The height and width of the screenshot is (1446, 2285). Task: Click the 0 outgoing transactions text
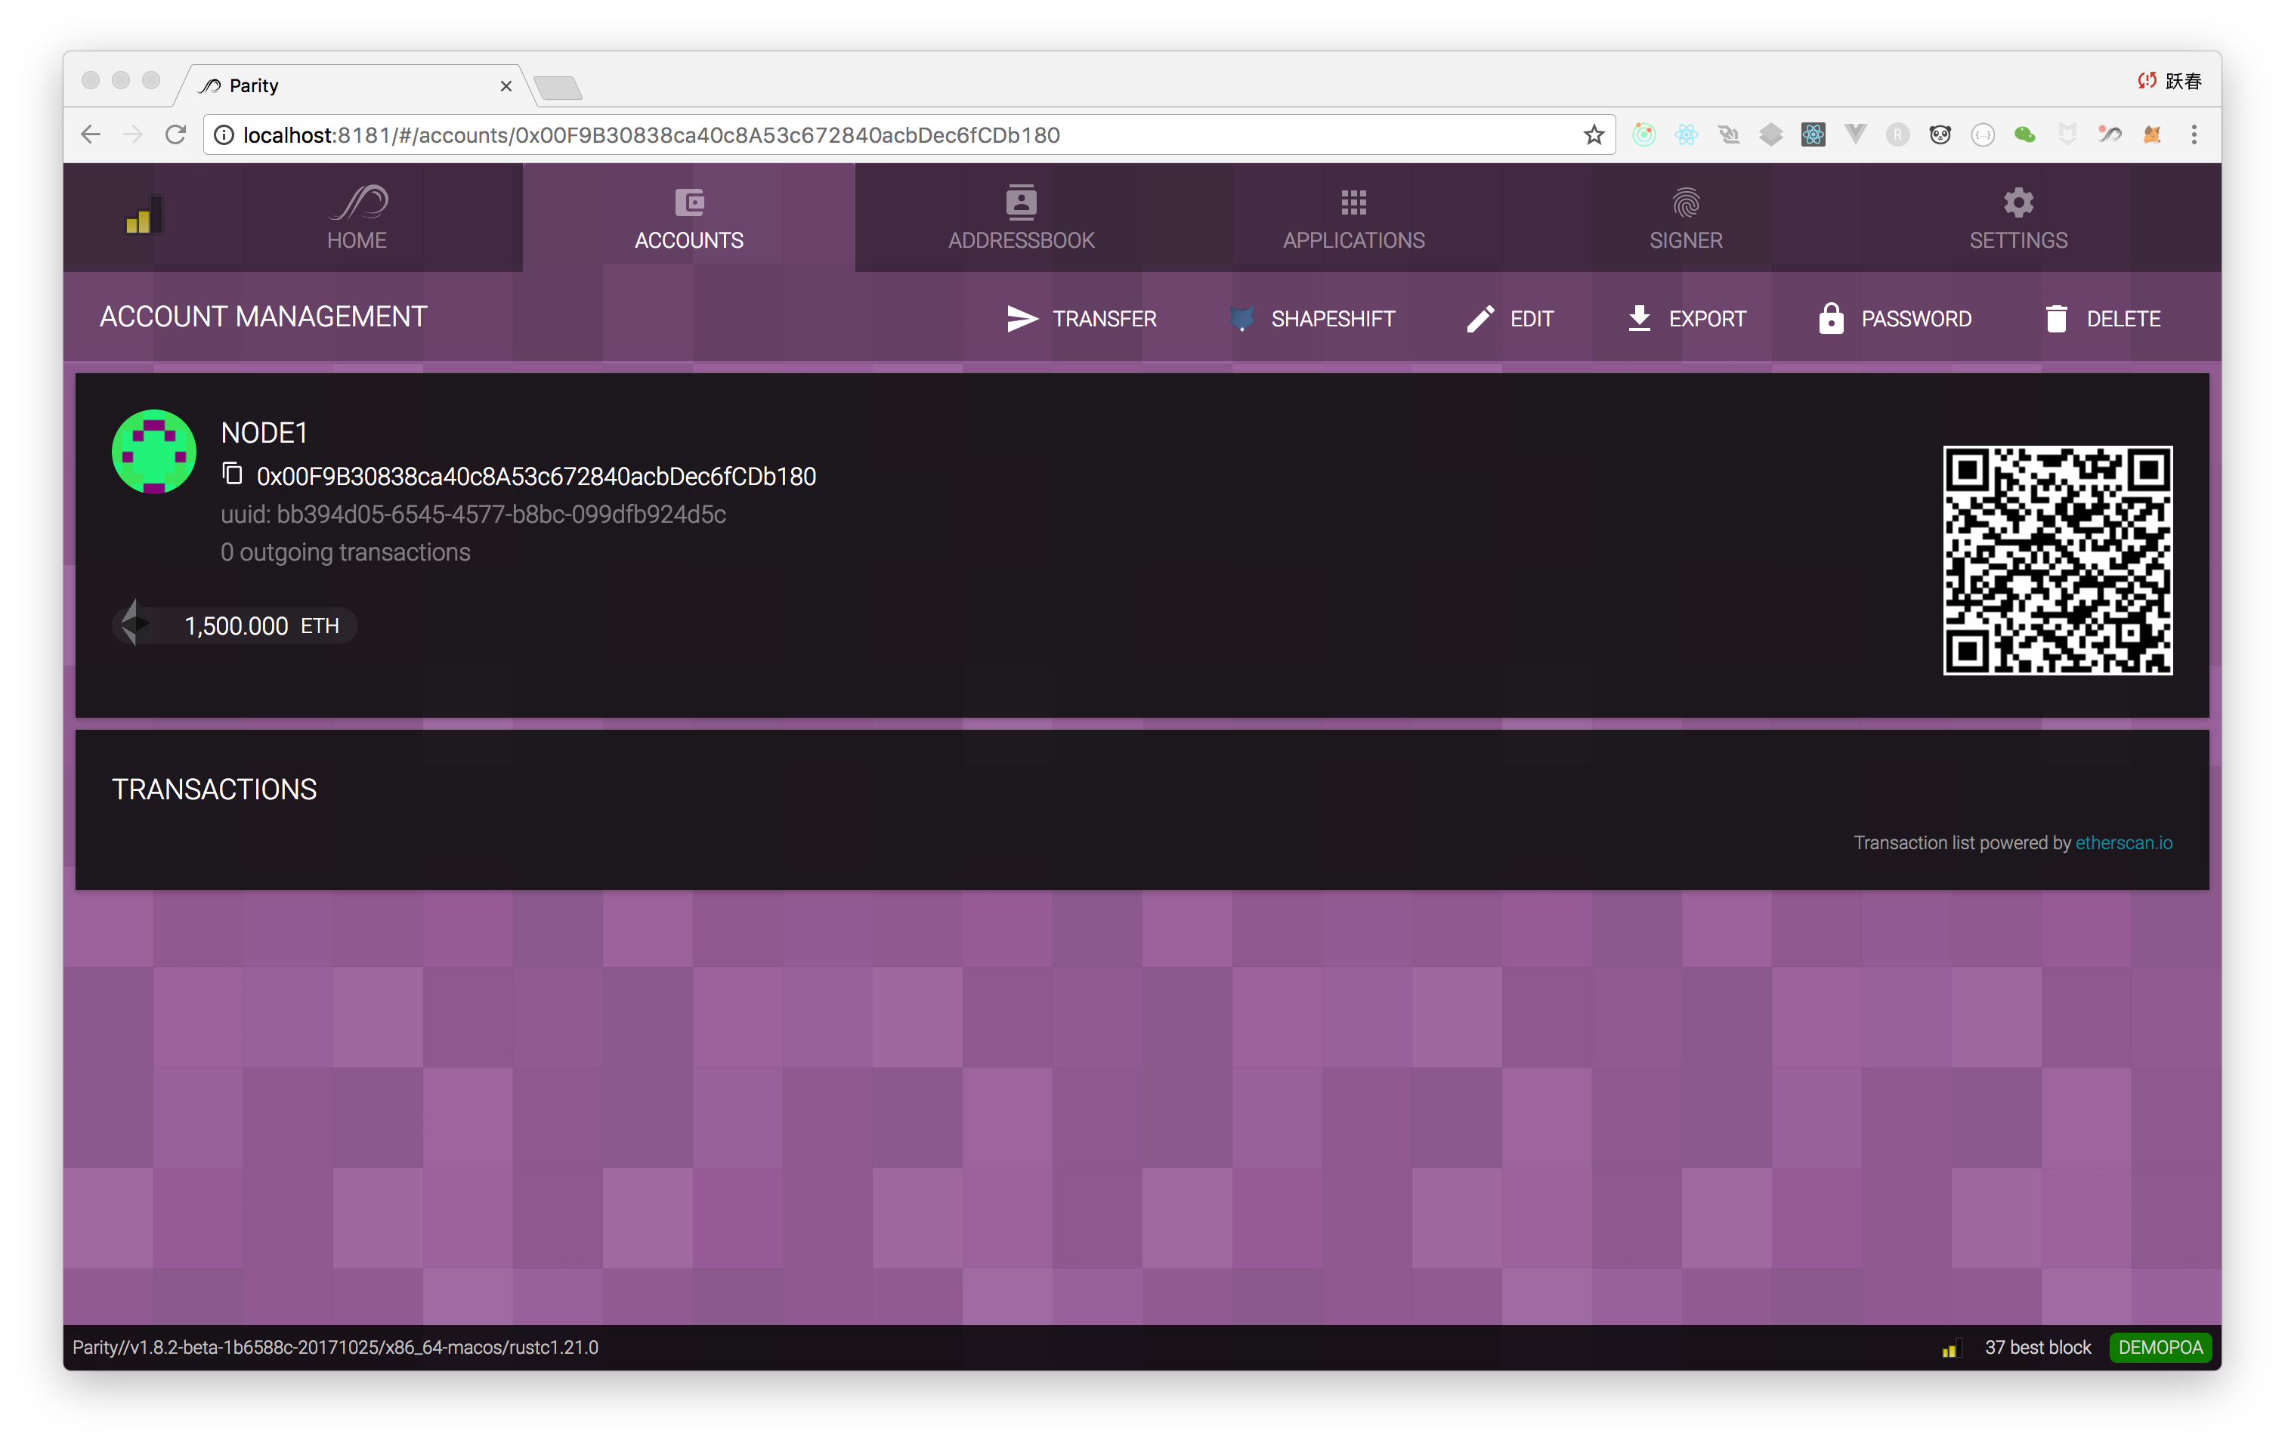click(345, 552)
